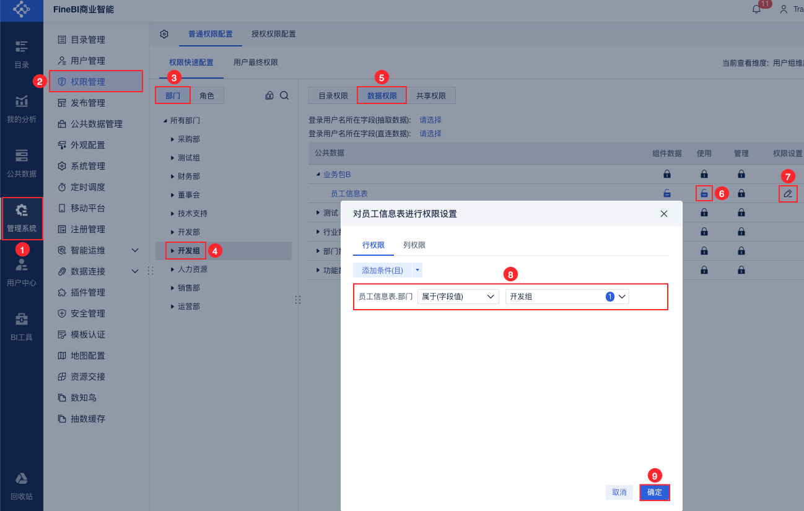Click 添加条件(且) to add a condition
This screenshot has height=511, width=804.
coord(383,271)
